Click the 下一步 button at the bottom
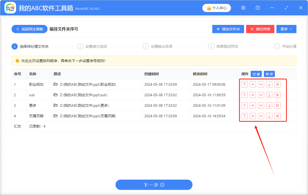The width and height of the screenshot is (308, 195). click(154, 185)
